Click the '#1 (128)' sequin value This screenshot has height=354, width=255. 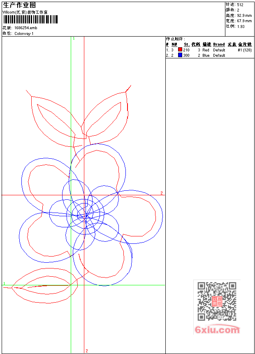245,50
